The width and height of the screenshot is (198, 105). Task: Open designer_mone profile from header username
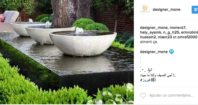point(166,9)
